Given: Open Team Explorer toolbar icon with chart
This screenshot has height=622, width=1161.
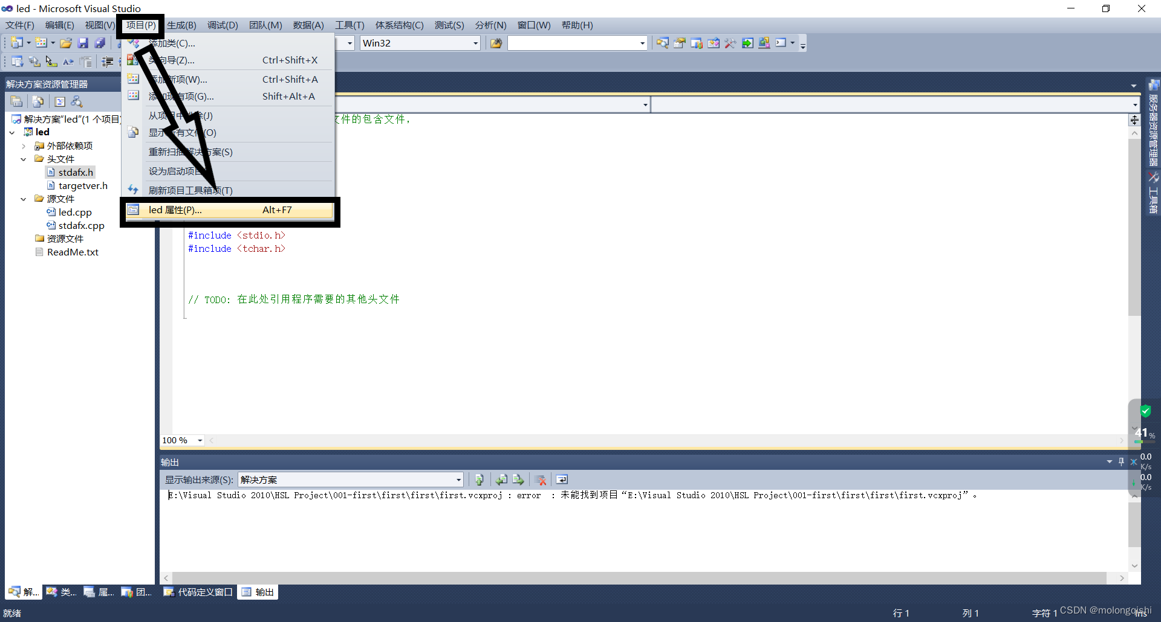Looking at the screenshot, I should [x=697, y=43].
